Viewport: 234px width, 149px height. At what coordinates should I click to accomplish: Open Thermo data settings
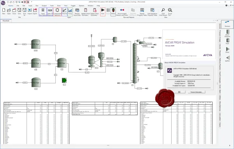(64, 12)
